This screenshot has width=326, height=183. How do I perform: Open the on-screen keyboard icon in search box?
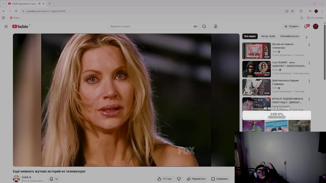195,26
